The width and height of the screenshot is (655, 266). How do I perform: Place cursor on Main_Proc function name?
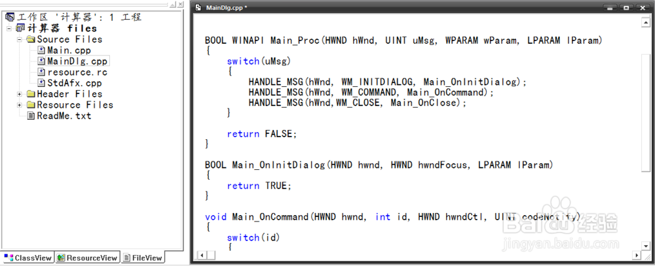click(x=295, y=41)
